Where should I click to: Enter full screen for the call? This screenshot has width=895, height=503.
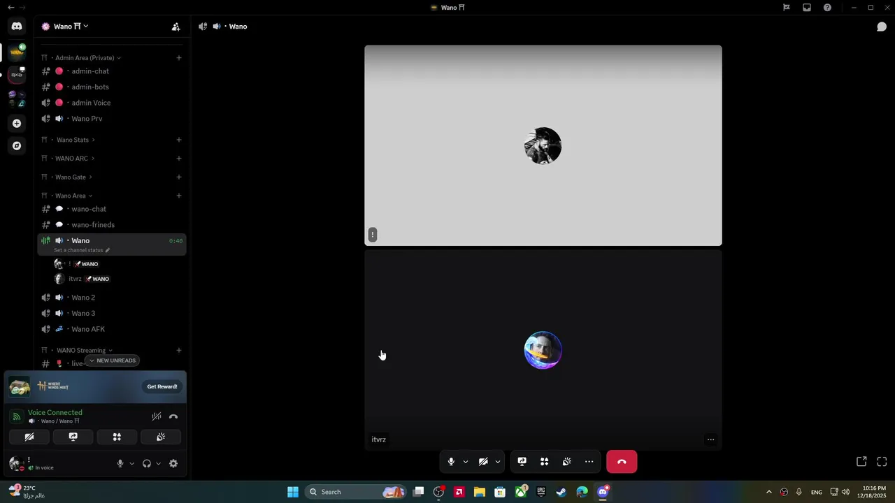[x=882, y=462]
